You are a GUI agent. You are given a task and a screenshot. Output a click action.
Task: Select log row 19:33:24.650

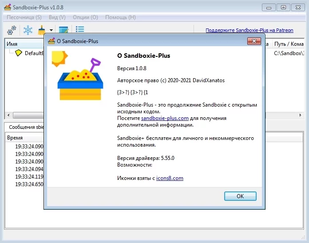[29, 184]
